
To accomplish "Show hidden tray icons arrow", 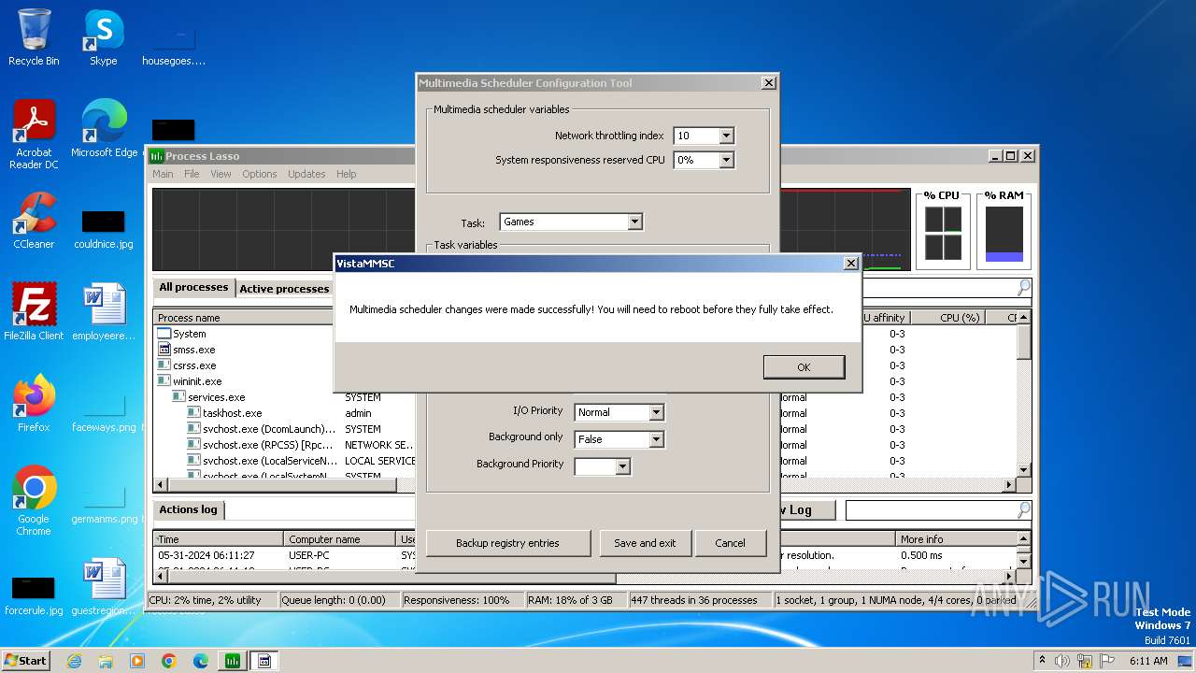I will click(1042, 661).
